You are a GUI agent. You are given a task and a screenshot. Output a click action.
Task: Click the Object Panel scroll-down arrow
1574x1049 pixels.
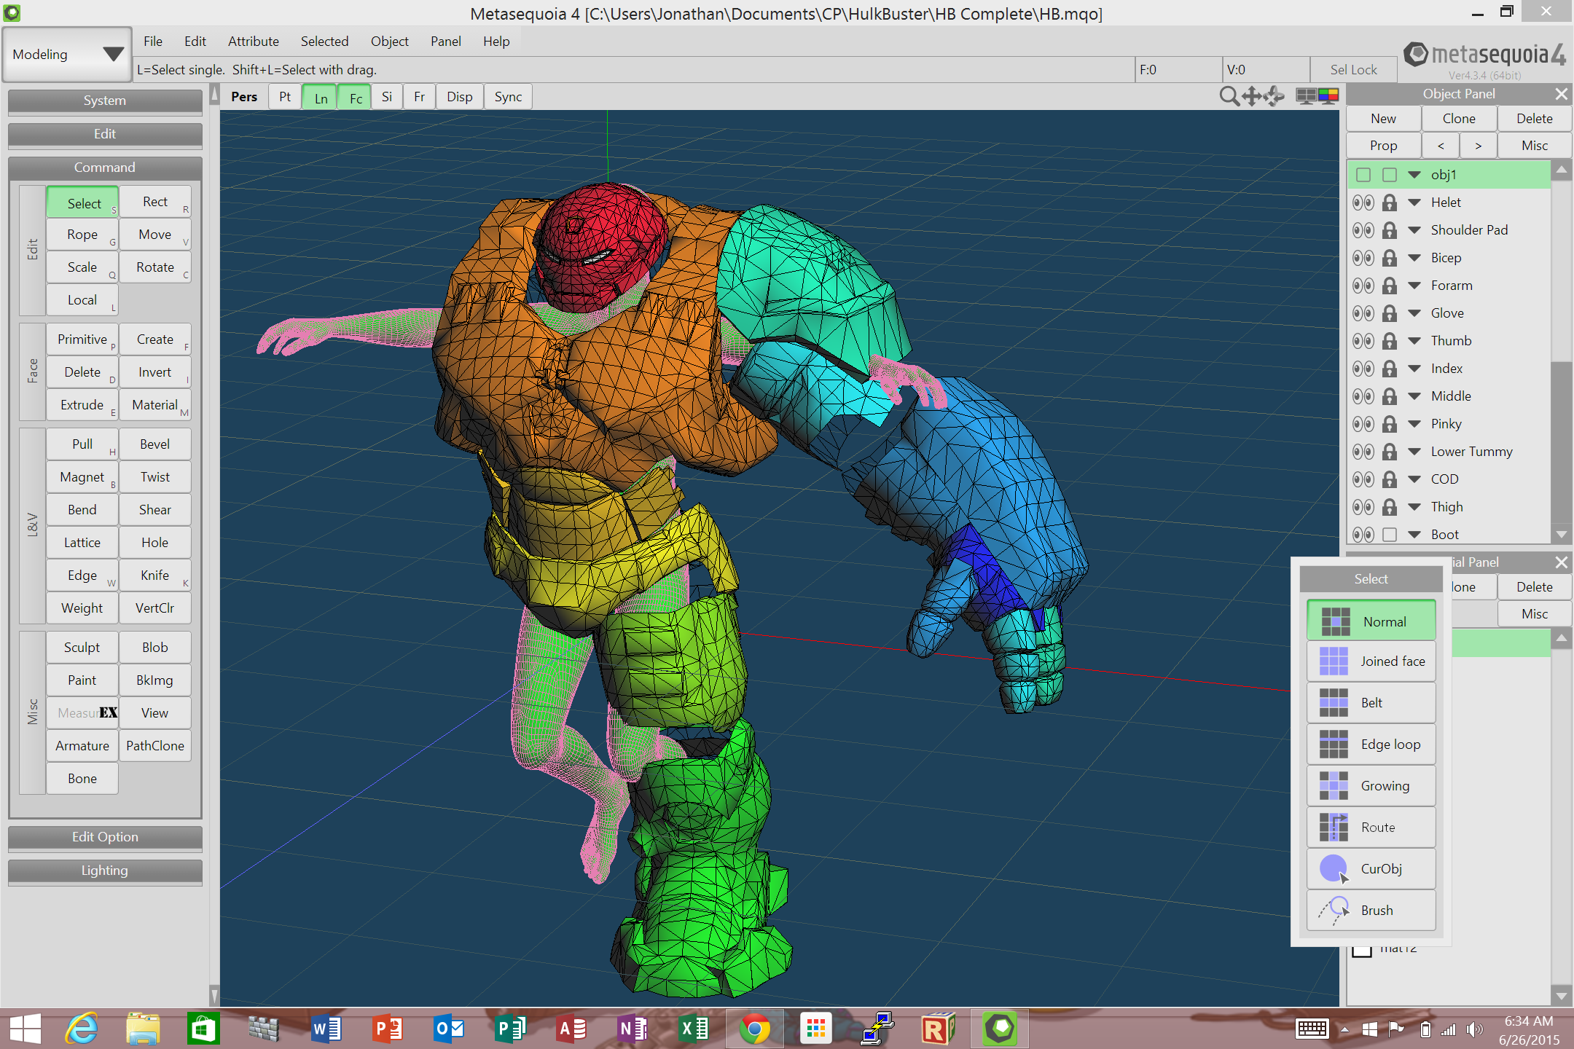1561,535
